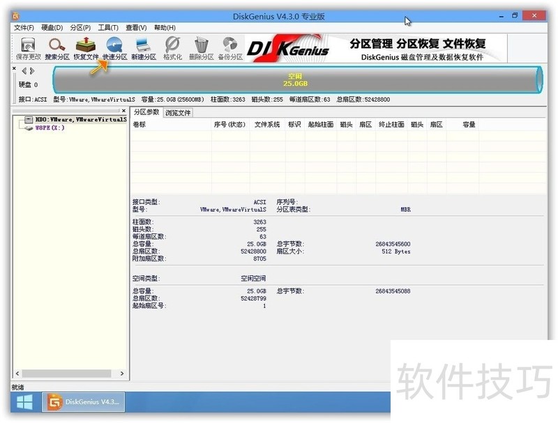This screenshot has width=558, height=423.
Task: Restore the DiskGenius window size
Action: 515,15
